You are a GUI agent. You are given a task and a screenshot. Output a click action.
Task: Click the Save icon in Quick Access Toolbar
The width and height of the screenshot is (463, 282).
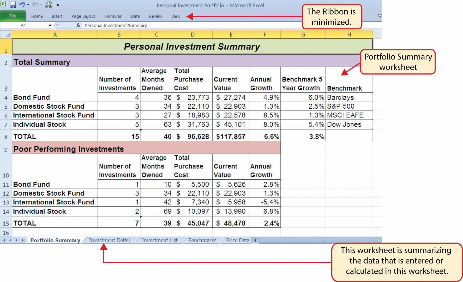[13, 5]
